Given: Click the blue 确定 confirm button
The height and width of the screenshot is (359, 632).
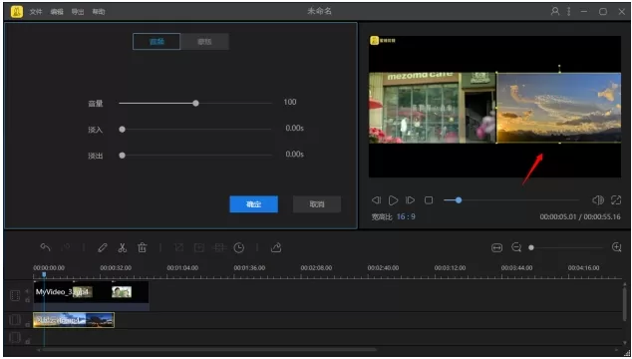Looking at the screenshot, I should 253,204.
